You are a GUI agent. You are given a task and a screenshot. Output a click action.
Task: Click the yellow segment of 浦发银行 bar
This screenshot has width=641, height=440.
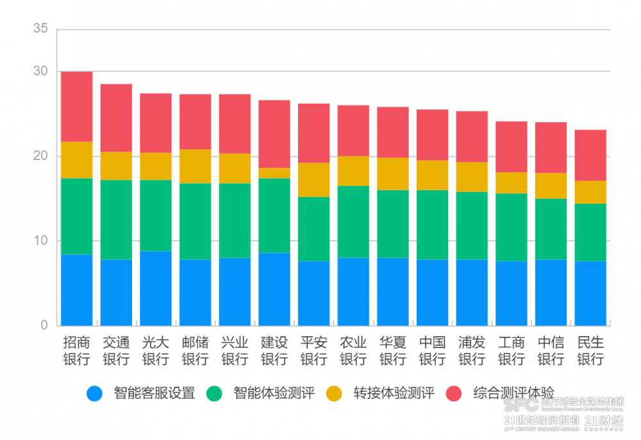472,177
